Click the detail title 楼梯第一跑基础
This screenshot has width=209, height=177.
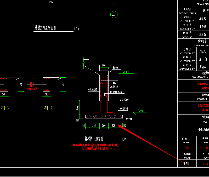pos(94,139)
